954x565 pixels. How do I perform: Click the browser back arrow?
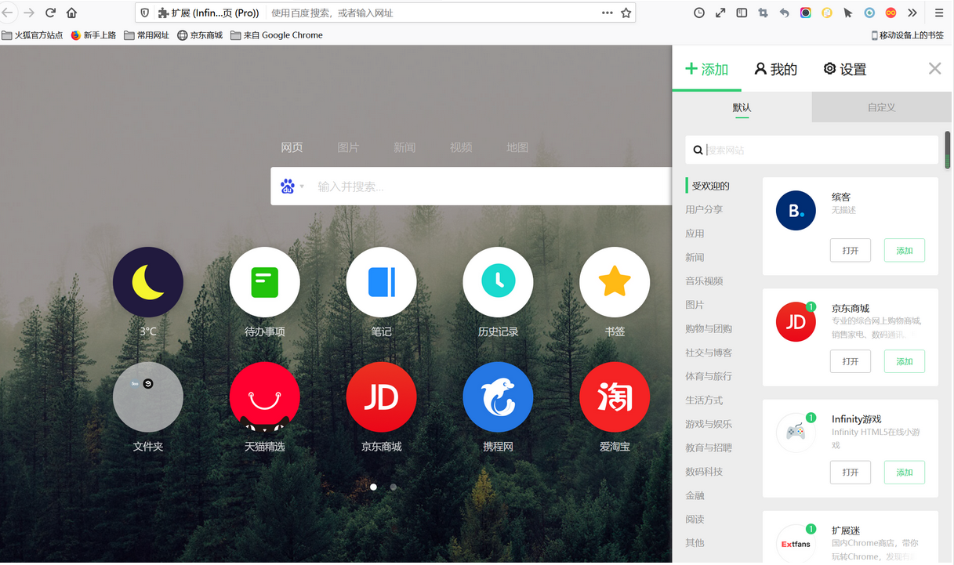coord(8,13)
